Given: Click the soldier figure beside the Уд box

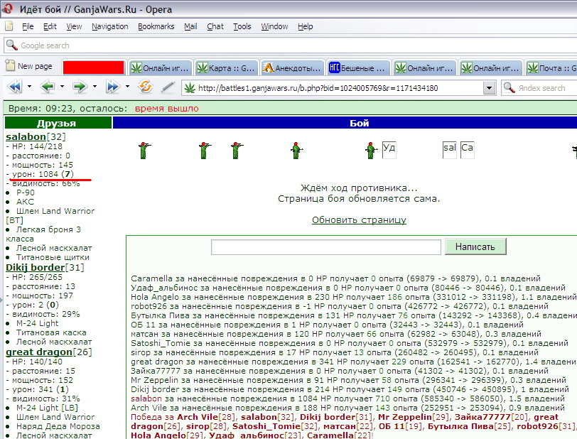Looking at the screenshot, I should [x=371, y=150].
